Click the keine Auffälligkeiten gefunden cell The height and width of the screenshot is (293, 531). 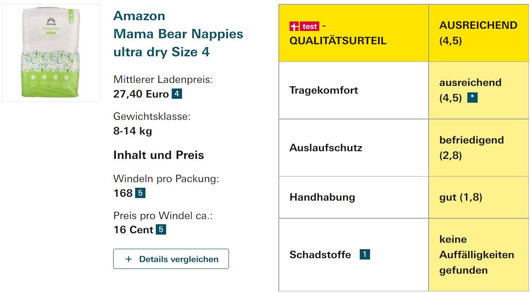pos(477,255)
